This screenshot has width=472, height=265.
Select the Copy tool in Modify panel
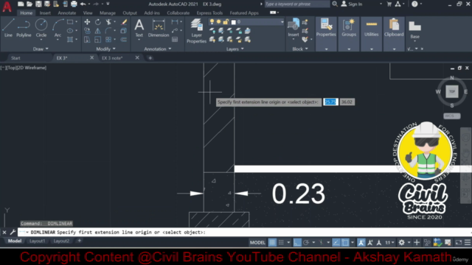[87, 31]
